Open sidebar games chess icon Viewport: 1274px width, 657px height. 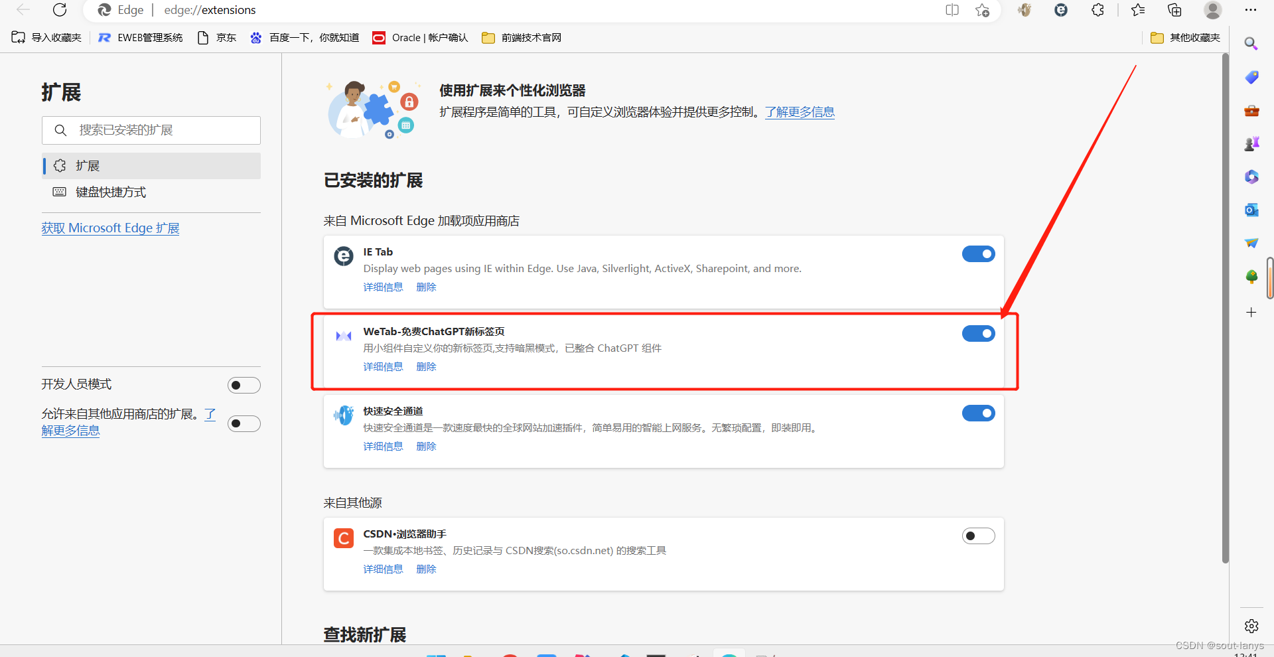coord(1251,143)
